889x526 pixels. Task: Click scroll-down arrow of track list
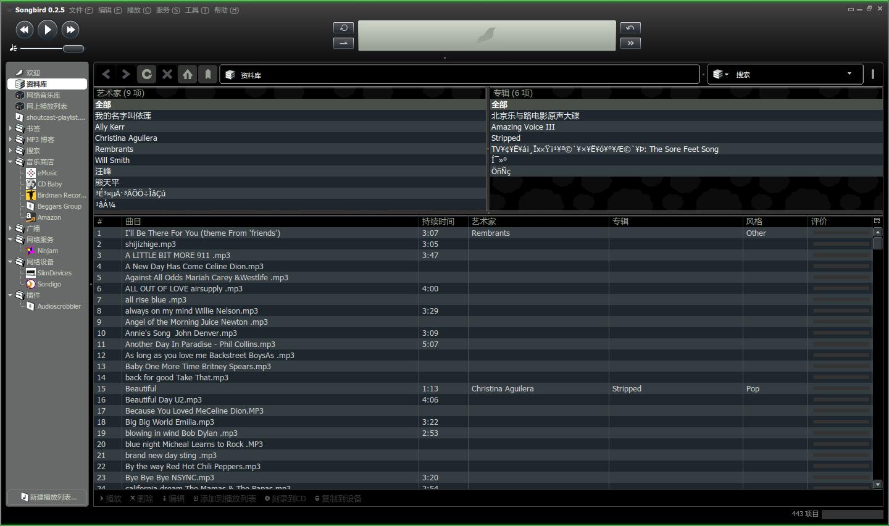[878, 485]
